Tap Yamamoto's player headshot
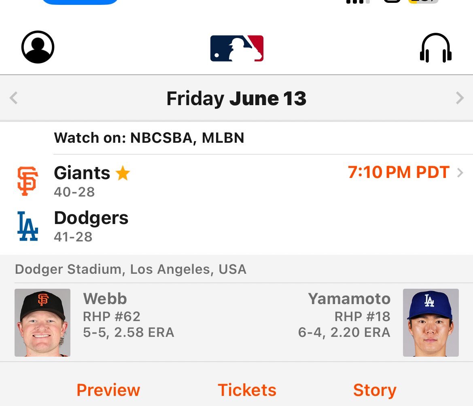Image resolution: width=473 pixels, height=406 pixels. (x=431, y=323)
